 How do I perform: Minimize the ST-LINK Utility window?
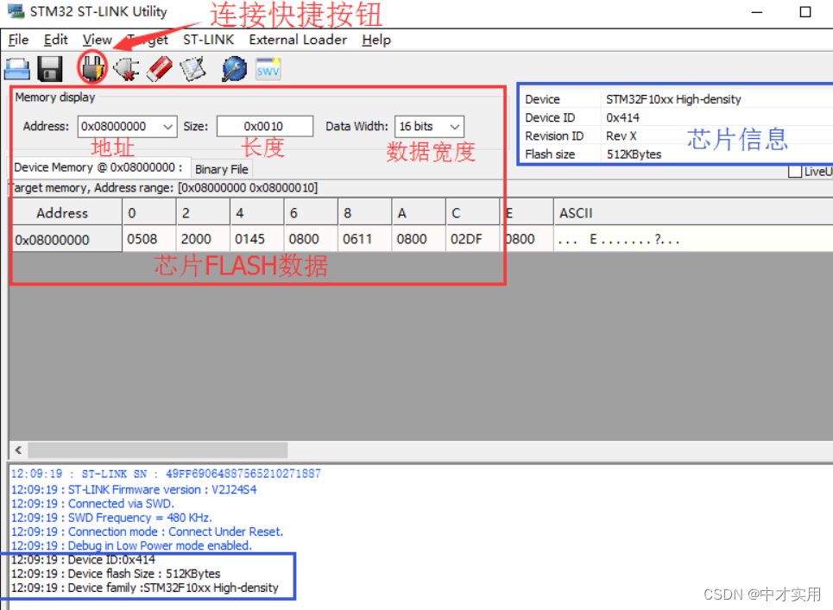(x=756, y=12)
